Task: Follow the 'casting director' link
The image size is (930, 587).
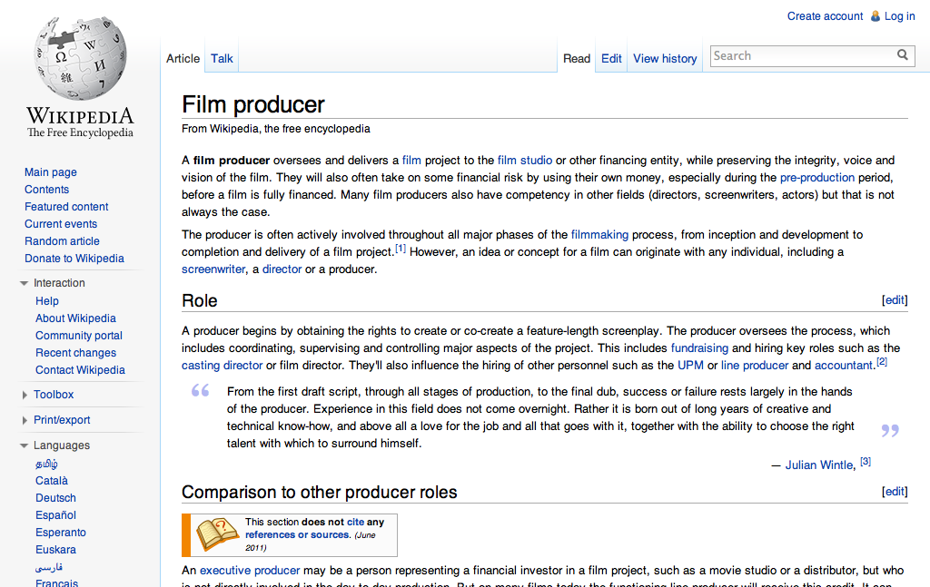Action: point(222,366)
